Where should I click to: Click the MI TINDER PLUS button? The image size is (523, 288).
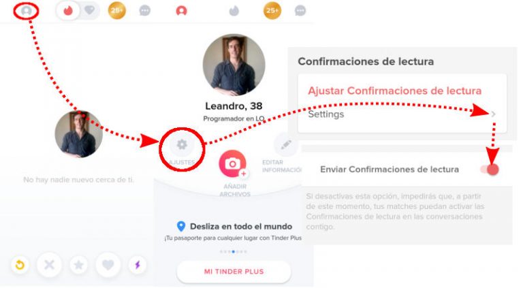(234, 272)
